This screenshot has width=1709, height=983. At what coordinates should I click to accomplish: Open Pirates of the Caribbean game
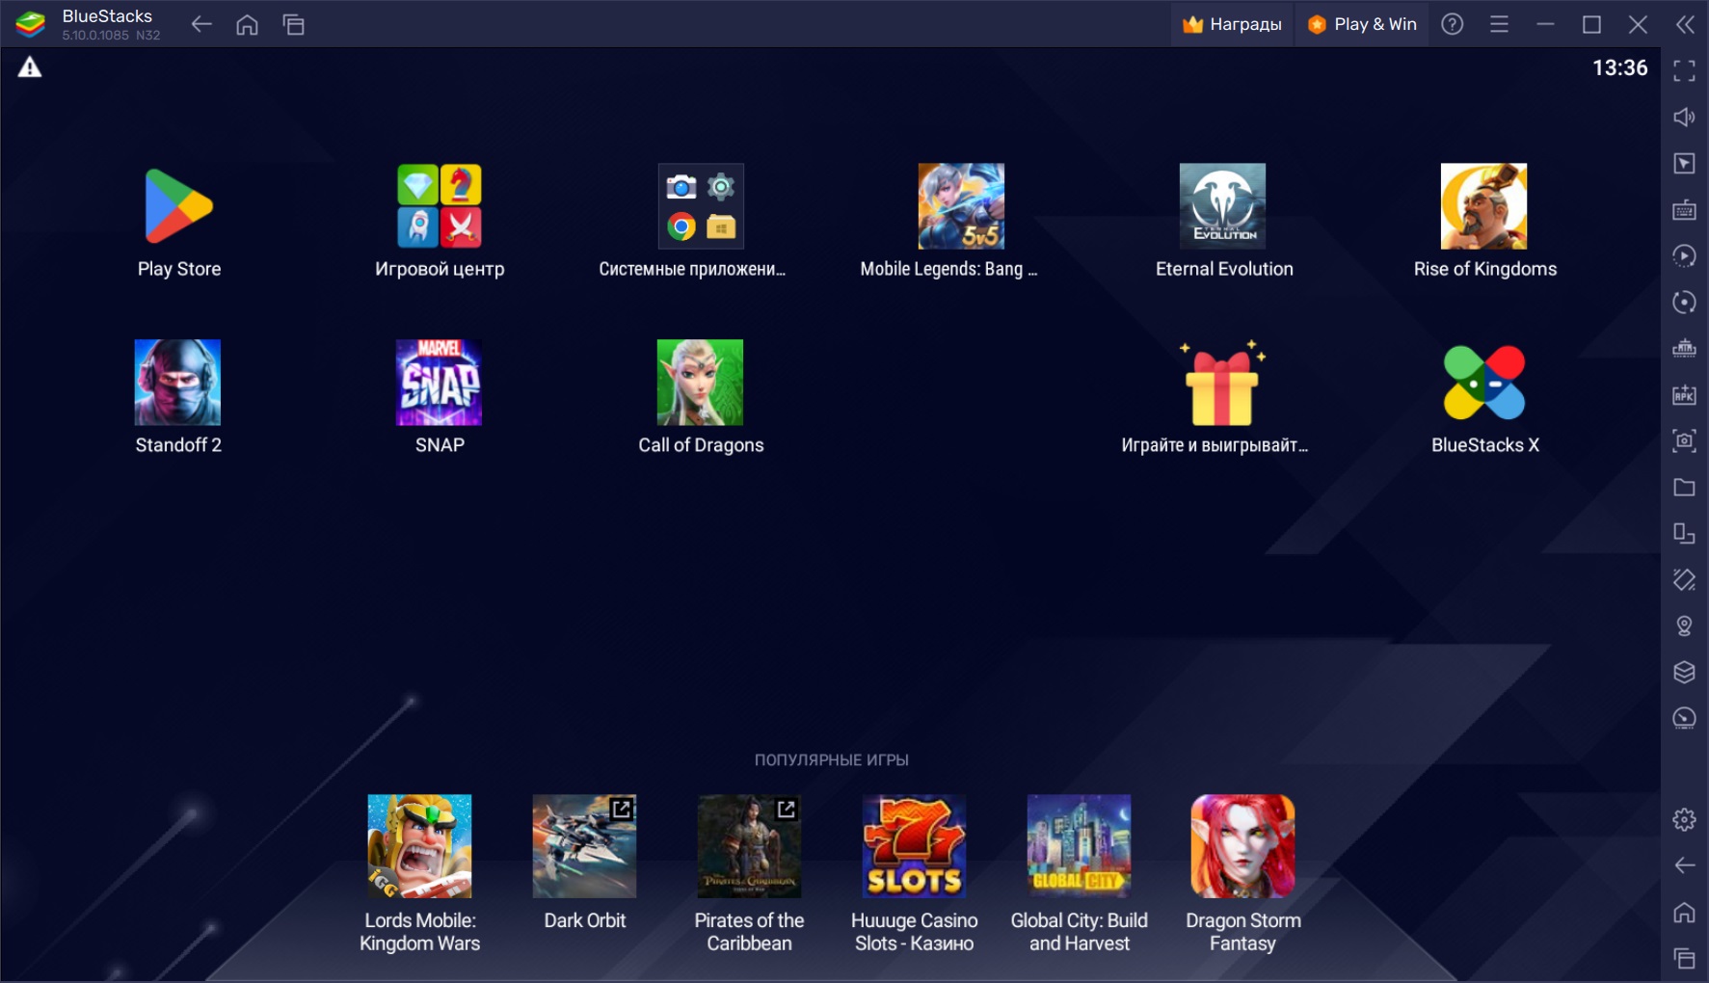tap(749, 846)
